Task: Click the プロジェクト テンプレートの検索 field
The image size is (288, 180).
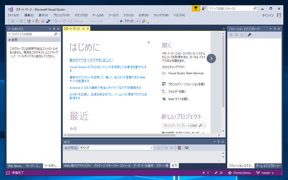Action: point(180,126)
